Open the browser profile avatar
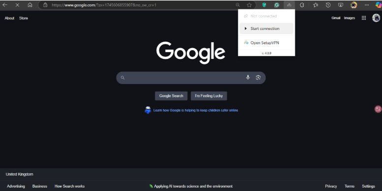The width and height of the screenshot is (382, 191). [354, 5]
